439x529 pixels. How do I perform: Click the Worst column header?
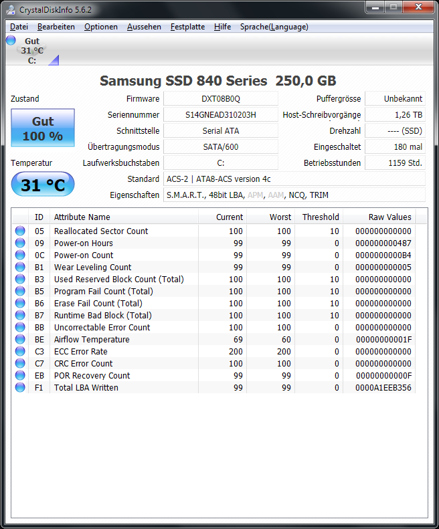pos(271,217)
